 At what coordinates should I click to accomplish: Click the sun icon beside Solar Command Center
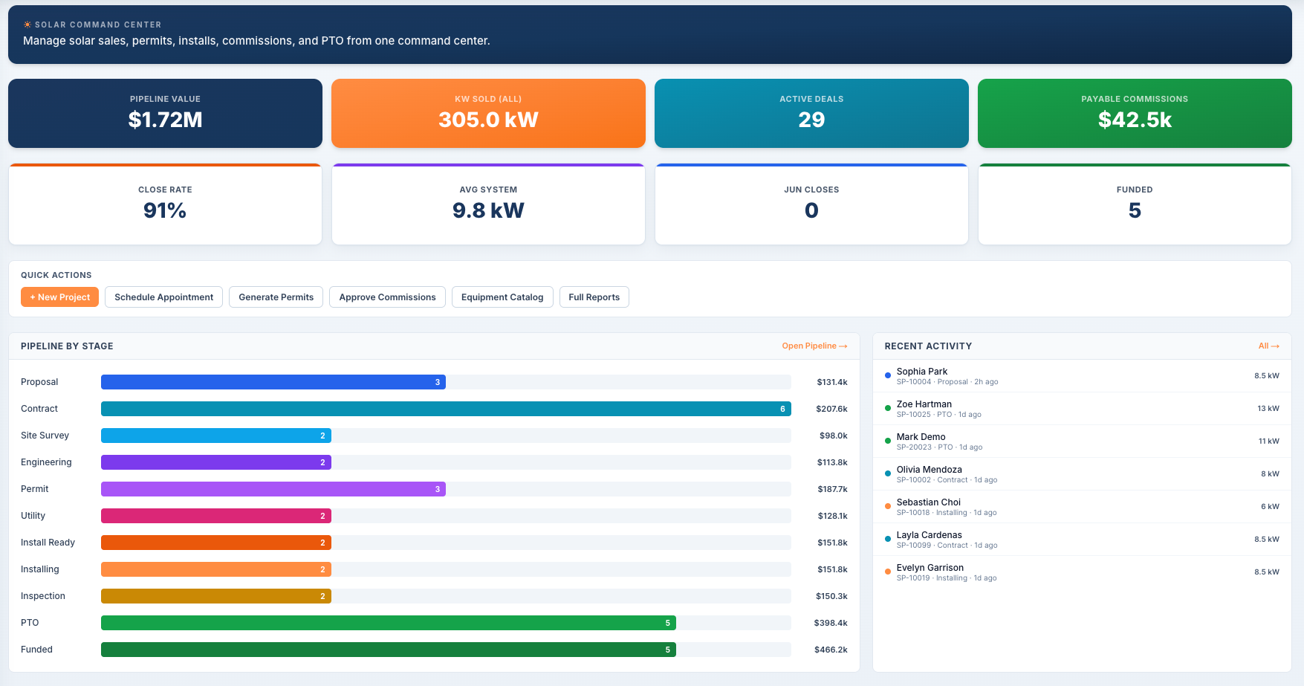[x=27, y=25]
